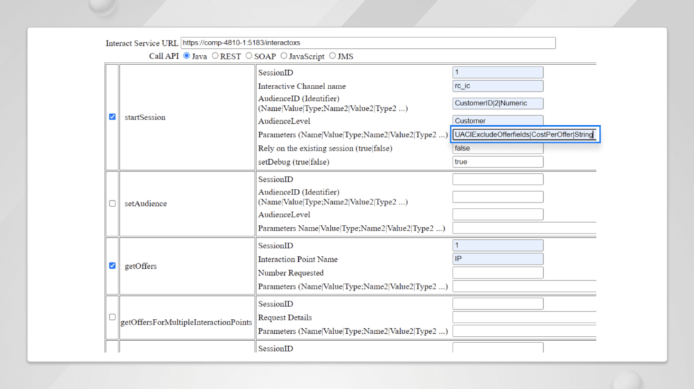
Task: Uncheck the getOffers checkbox
Action: pyautogui.click(x=113, y=266)
